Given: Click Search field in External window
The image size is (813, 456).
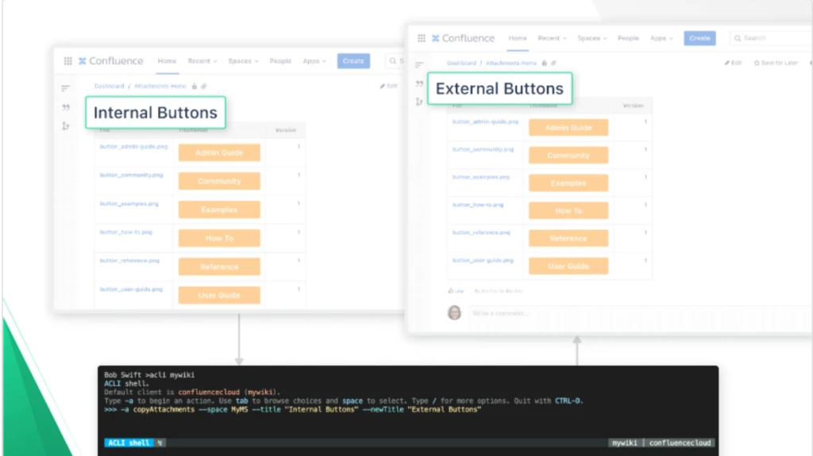Looking at the screenshot, I should pyautogui.click(x=770, y=38).
